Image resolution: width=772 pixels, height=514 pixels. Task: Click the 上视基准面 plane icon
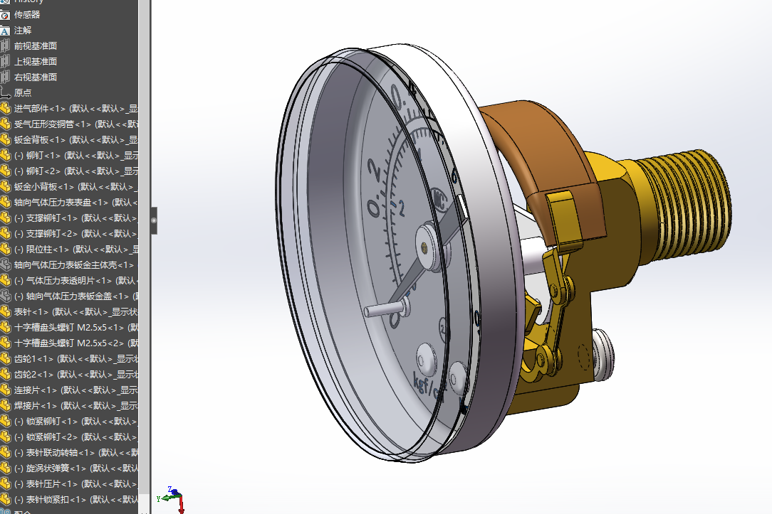pyautogui.click(x=5, y=62)
